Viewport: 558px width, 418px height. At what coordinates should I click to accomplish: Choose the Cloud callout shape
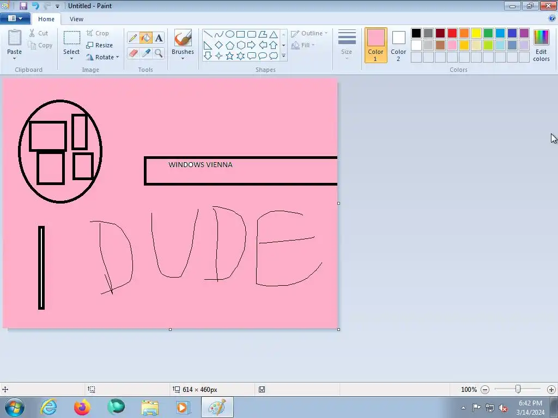(x=274, y=56)
